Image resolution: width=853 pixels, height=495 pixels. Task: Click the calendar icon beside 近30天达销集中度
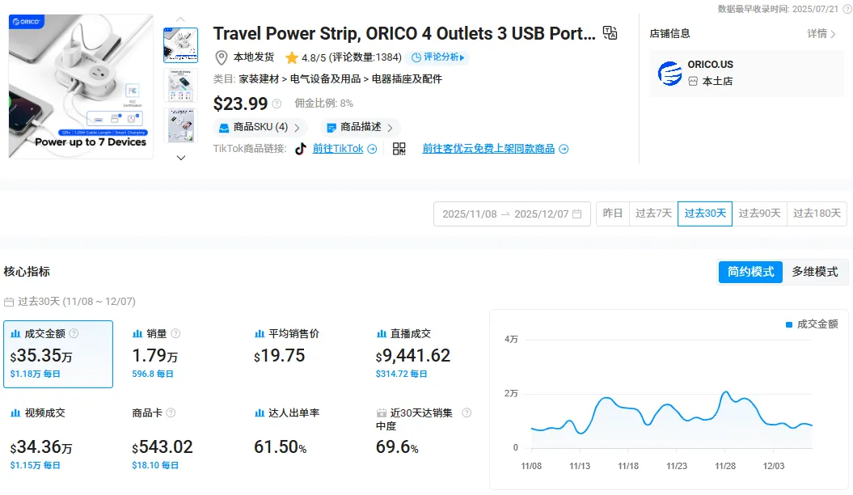(x=381, y=412)
